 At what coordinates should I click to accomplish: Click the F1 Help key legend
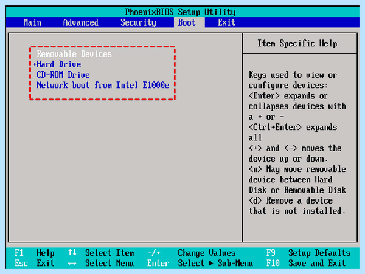tap(35, 253)
